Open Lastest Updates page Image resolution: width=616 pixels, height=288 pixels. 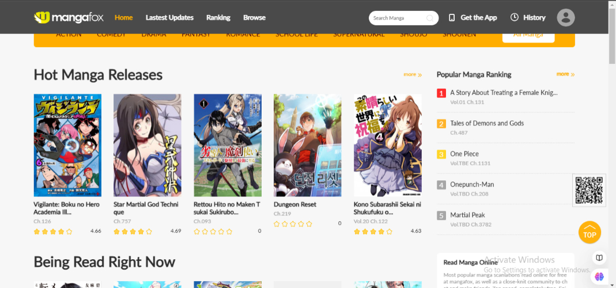click(170, 18)
